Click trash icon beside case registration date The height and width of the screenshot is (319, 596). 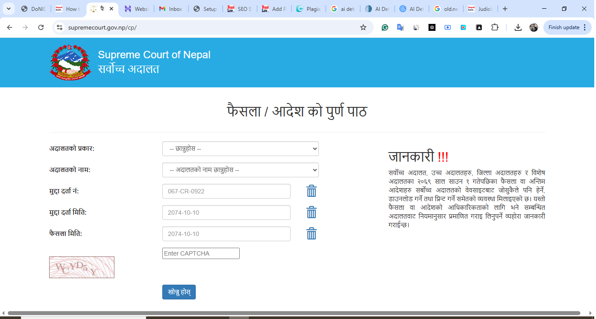(x=311, y=213)
